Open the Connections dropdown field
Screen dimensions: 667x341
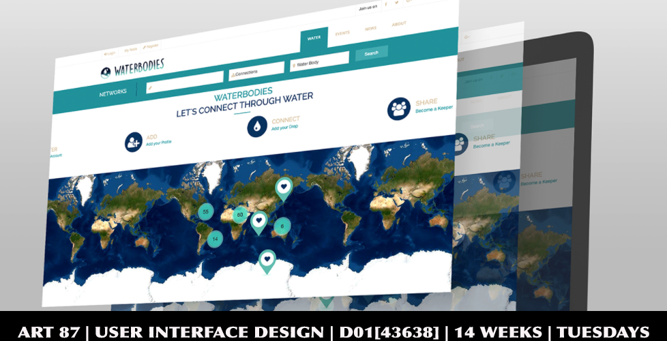click(256, 70)
